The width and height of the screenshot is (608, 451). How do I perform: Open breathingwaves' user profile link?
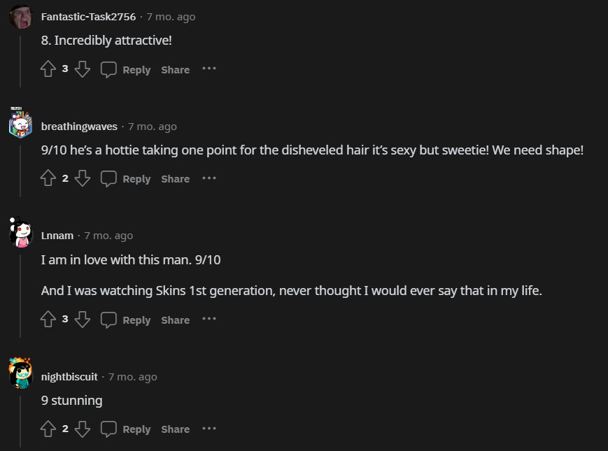[79, 127]
